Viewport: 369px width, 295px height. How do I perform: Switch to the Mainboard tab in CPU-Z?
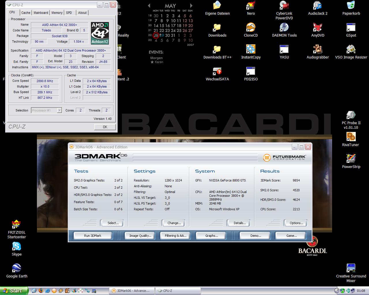pyautogui.click(x=41, y=13)
